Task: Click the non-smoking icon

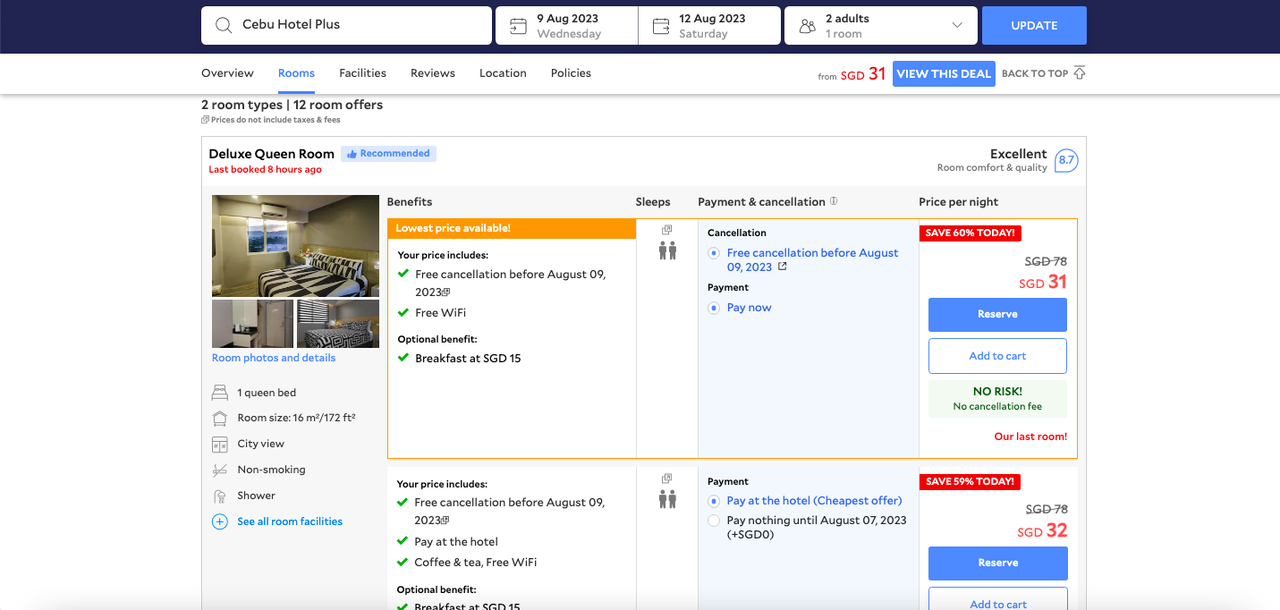Action: coord(220,470)
